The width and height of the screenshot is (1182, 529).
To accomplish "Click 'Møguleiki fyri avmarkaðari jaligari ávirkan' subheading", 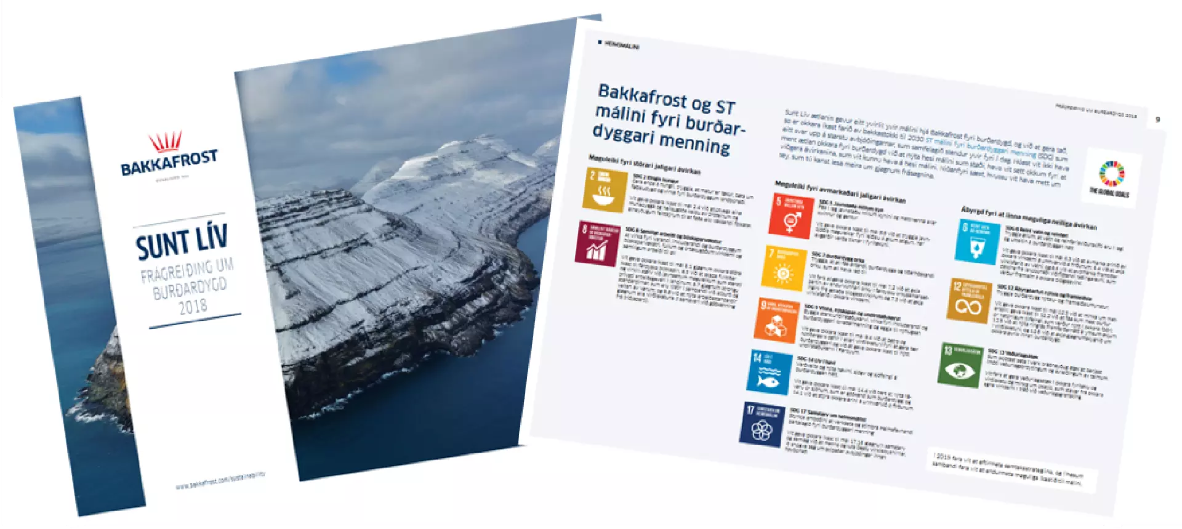I will (840, 192).
